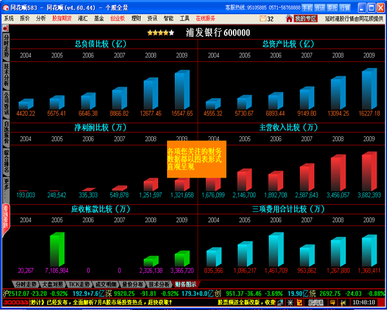Open the keyboard icon in the status bar
Screen dimensions: 387x310
pyautogui.click(x=315, y=302)
